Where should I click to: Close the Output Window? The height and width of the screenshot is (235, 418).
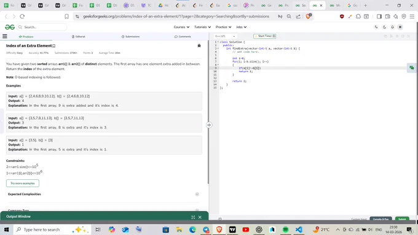(x=200, y=217)
